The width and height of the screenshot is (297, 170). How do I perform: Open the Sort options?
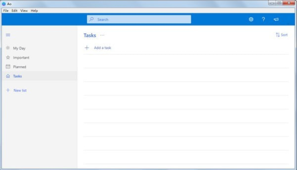point(282,35)
